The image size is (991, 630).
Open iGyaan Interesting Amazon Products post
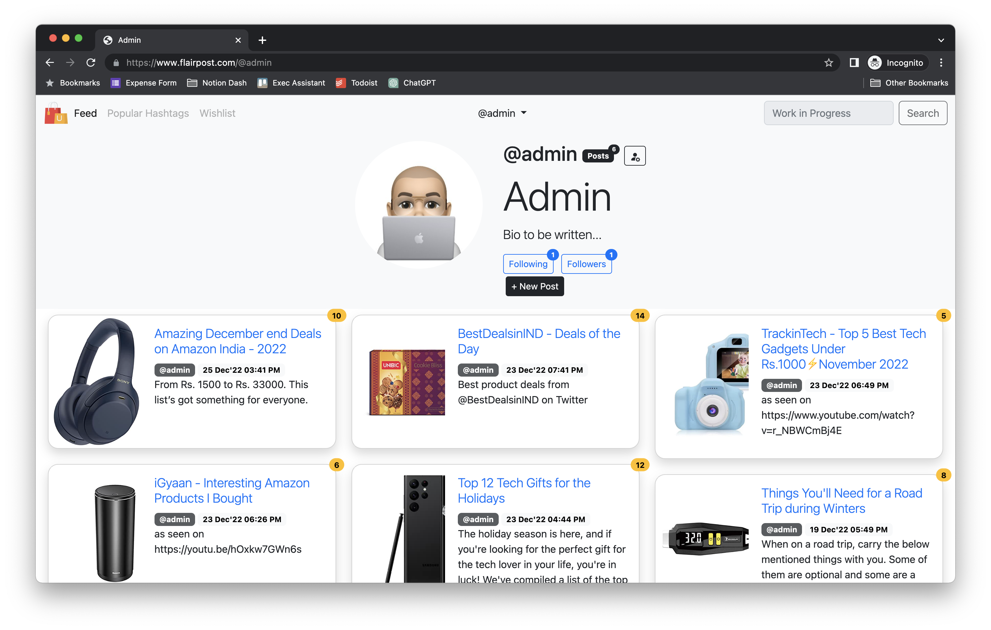click(x=232, y=491)
